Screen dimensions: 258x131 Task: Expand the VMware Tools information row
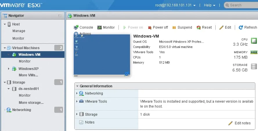[x=77, y=102]
